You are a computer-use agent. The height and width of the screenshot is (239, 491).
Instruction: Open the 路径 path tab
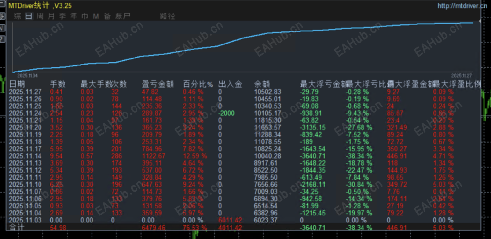[x=167, y=16]
